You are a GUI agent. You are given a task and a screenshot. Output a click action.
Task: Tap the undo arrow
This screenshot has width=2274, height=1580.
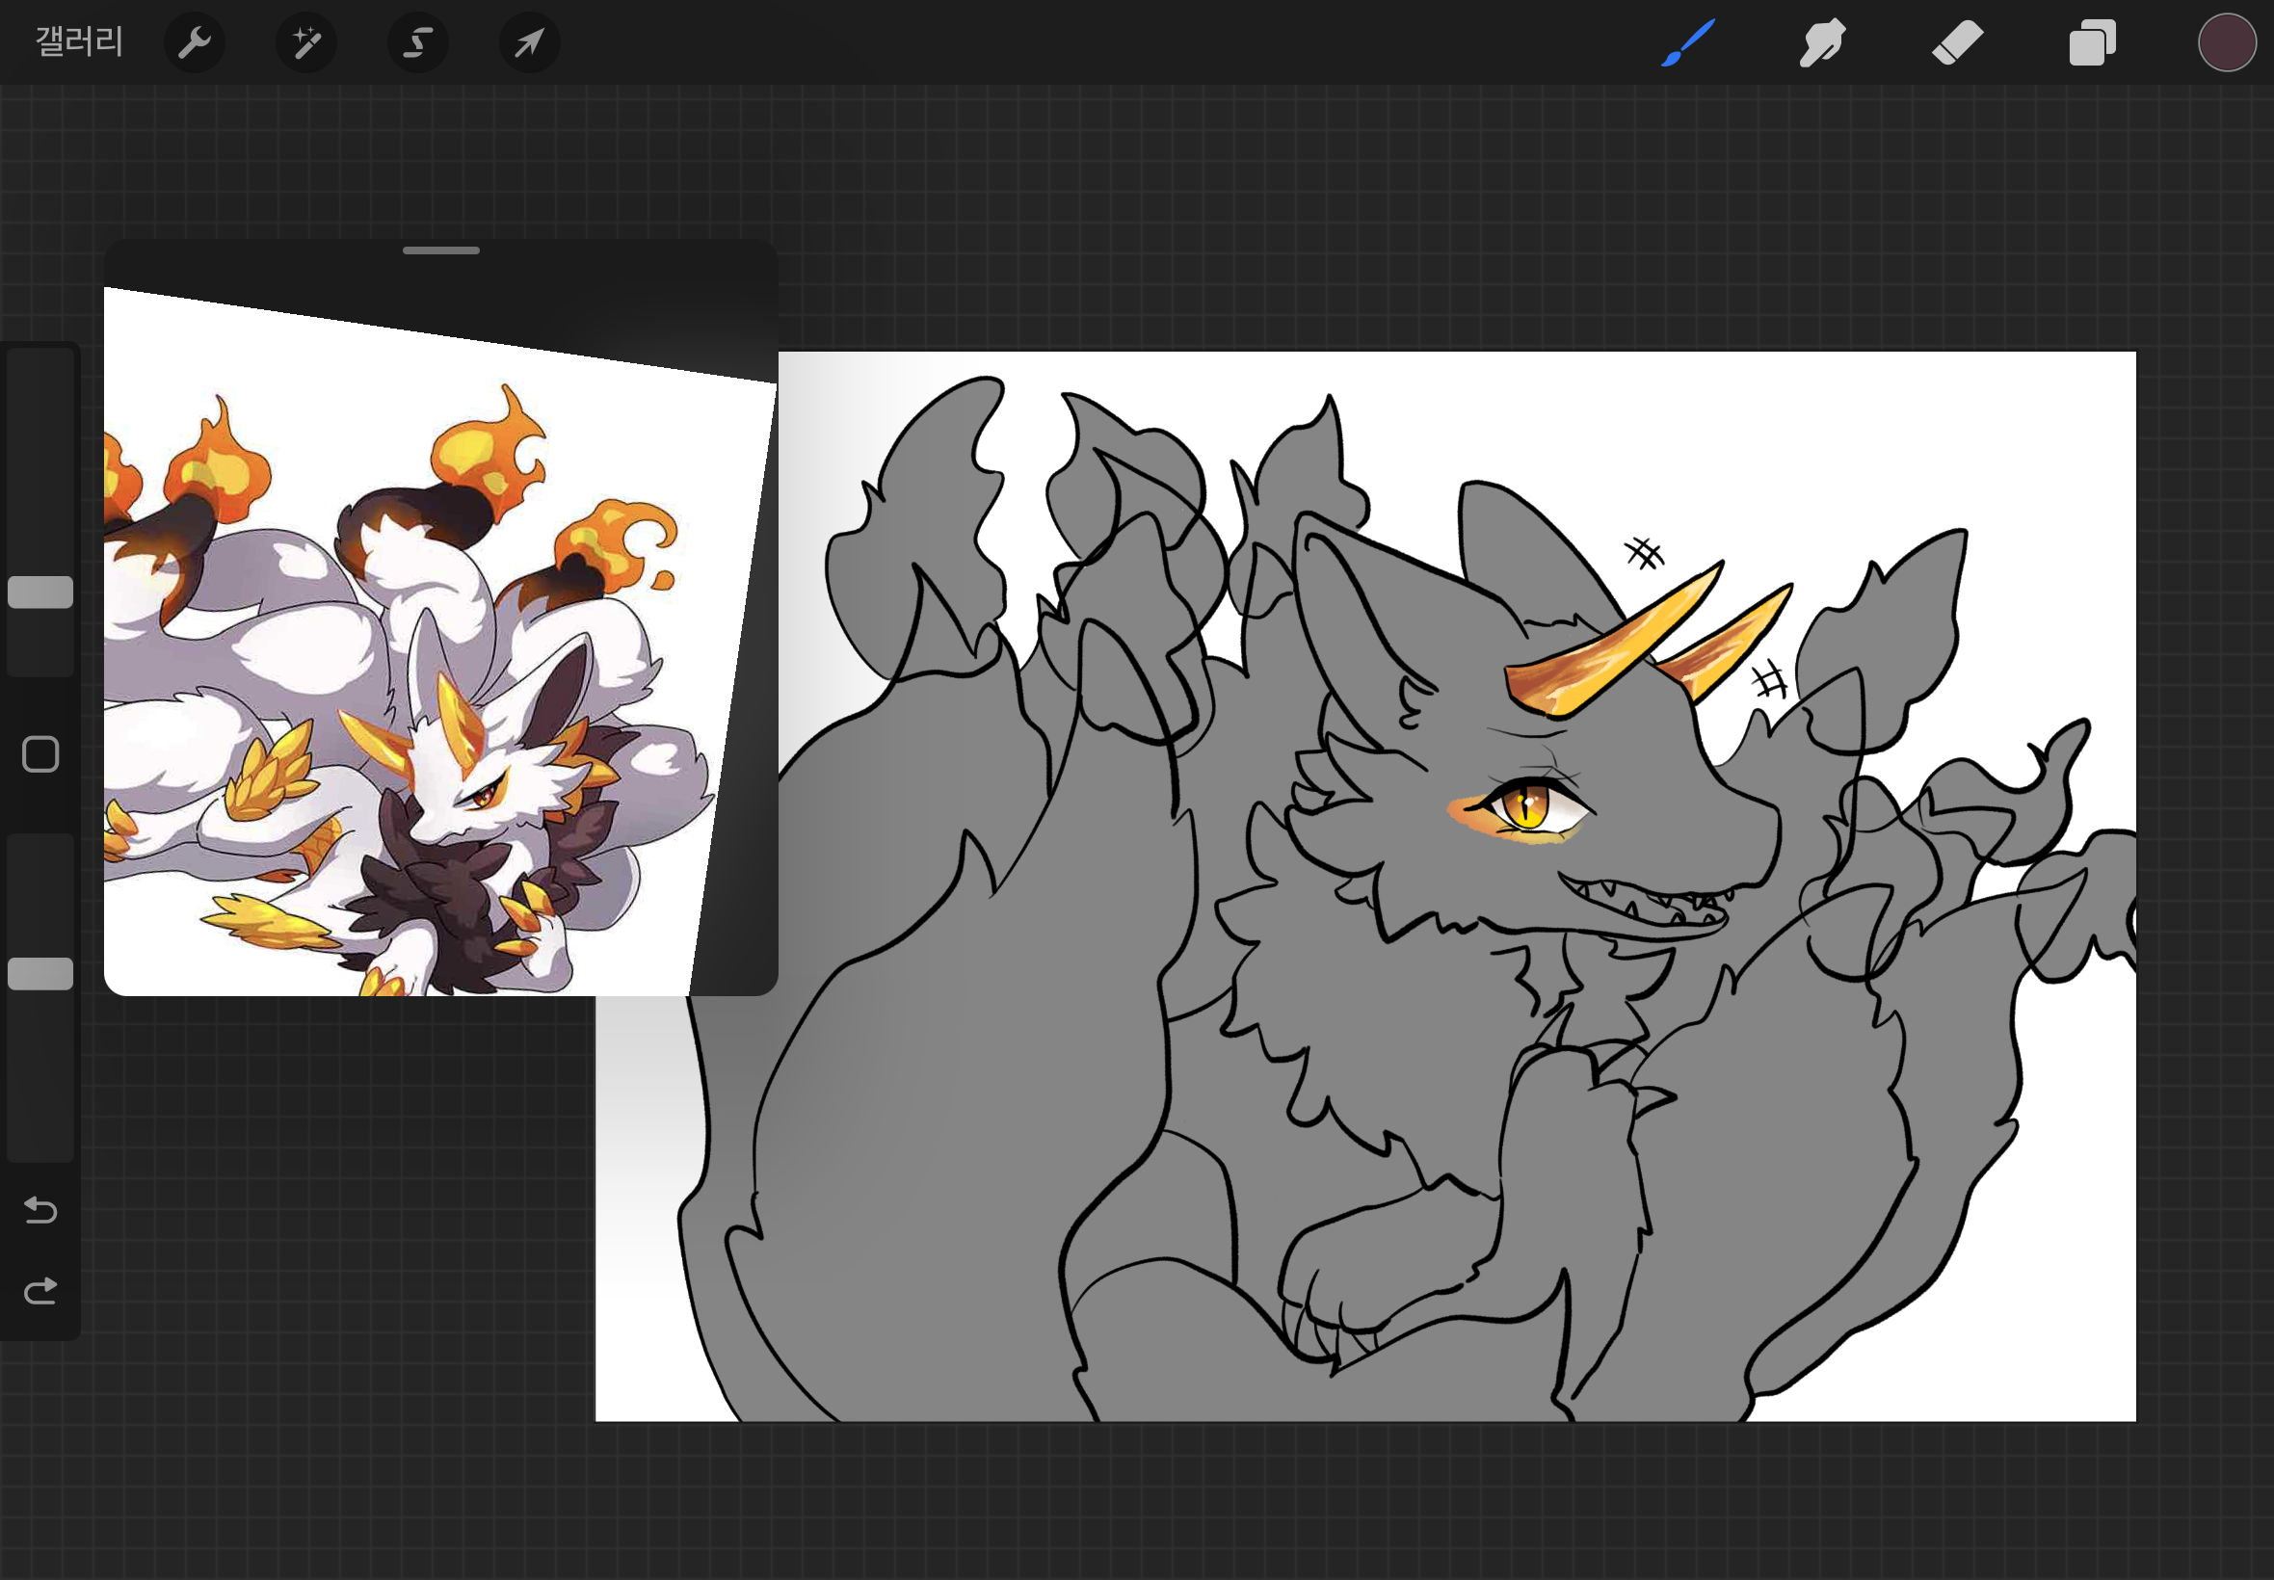tap(40, 1210)
